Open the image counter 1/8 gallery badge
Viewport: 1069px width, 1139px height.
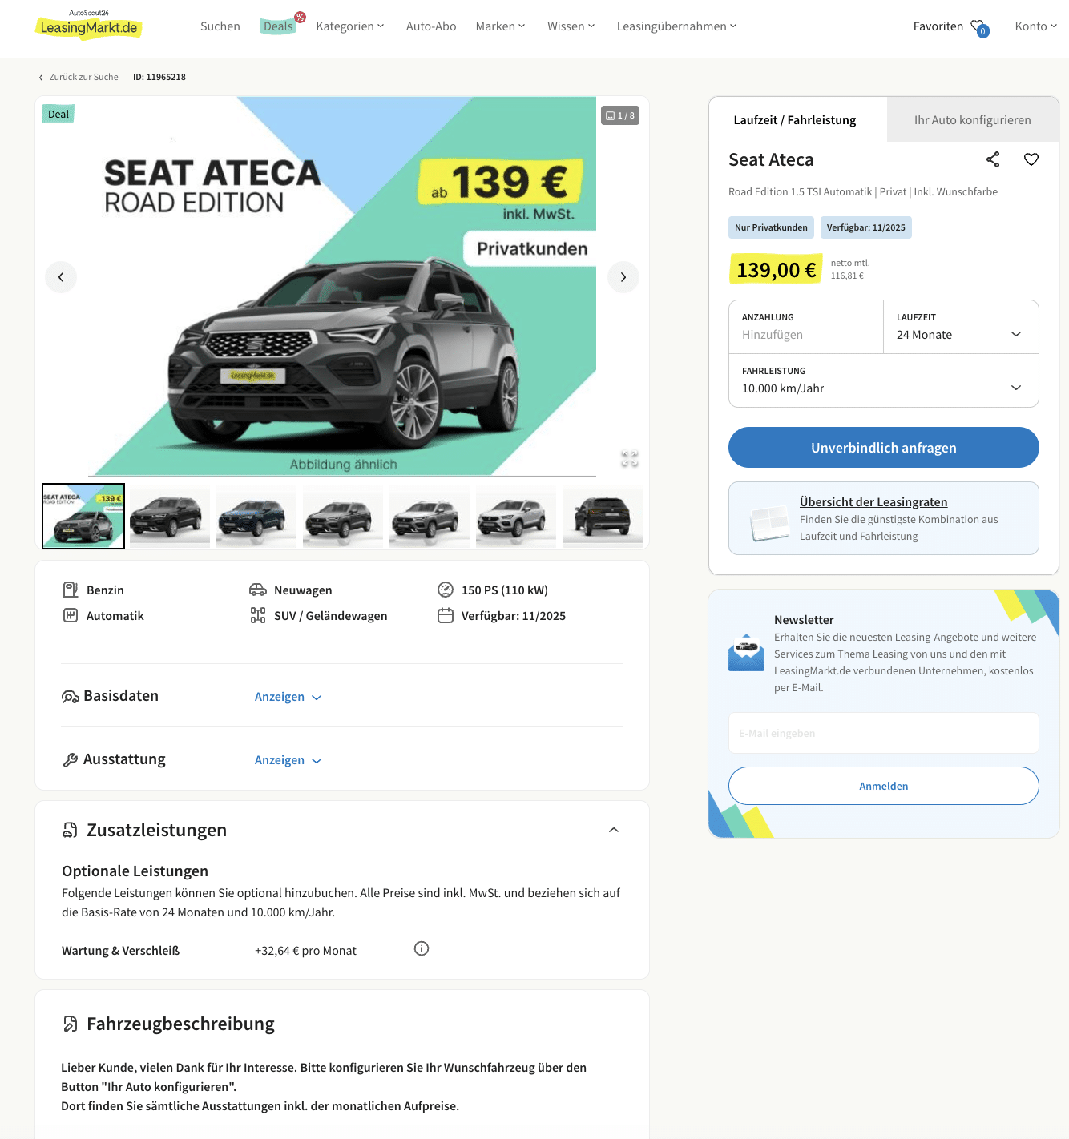click(620, 115)
